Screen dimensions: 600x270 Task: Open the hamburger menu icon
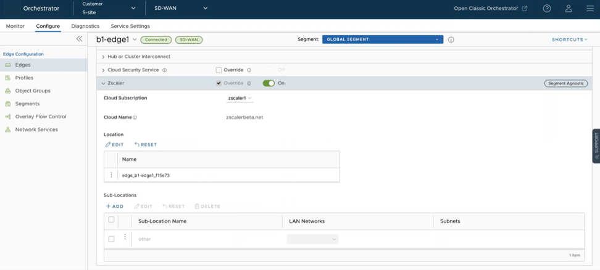click(x=590, y=9)
